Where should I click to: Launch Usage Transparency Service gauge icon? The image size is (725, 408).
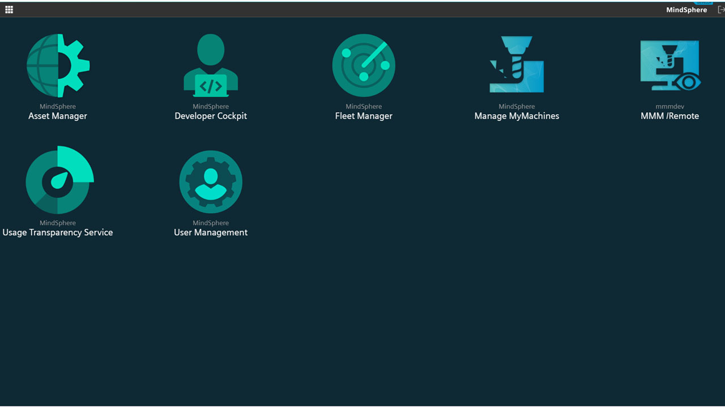[58, 181]
